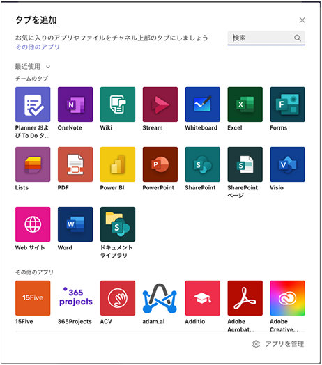This screenshot has width=322, height=365.
Task: Choose the 365Projects app icon
Action: click(75, 298)
